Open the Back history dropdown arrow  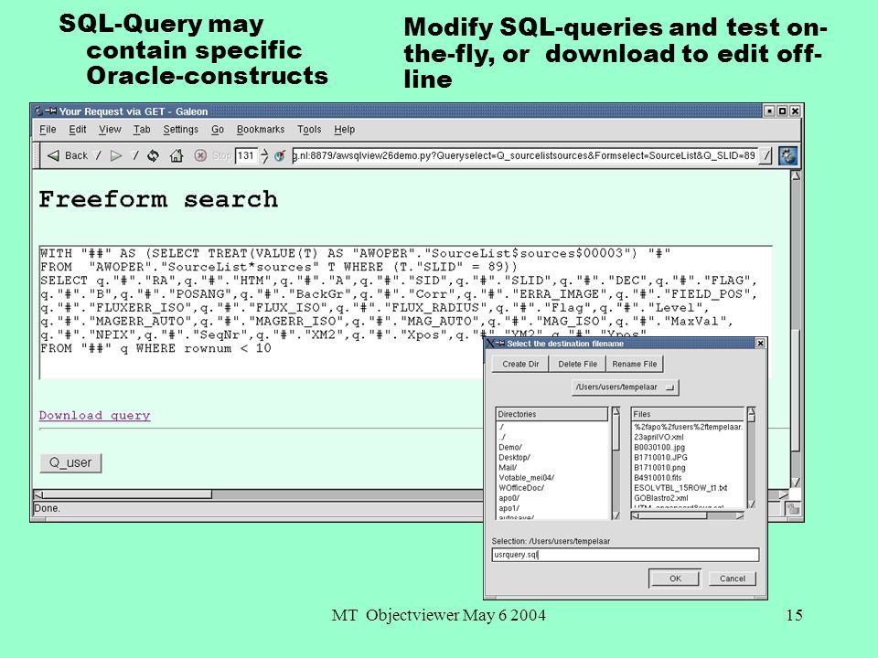tap(99, 155)
